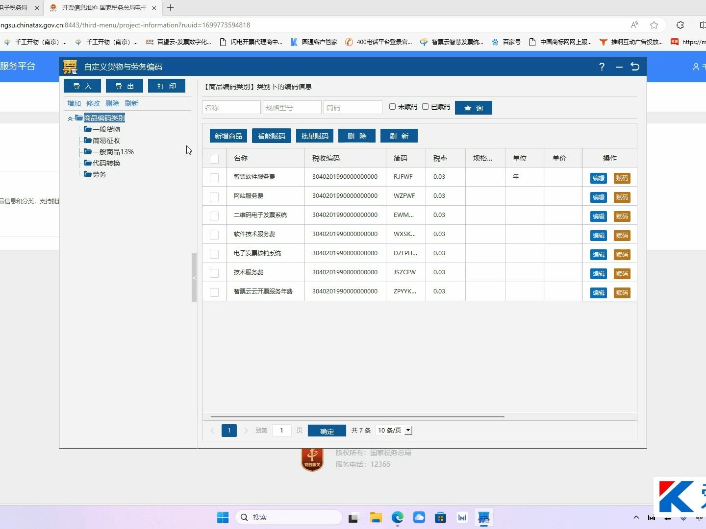
Task: Open a new browser tab
Action: click(171, 8)
